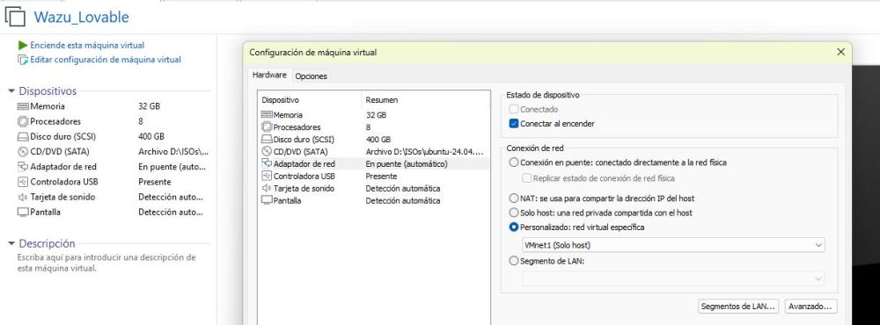
Task: Open the VMnet1 (Solo host) dropdown
Action: point(673,245)
